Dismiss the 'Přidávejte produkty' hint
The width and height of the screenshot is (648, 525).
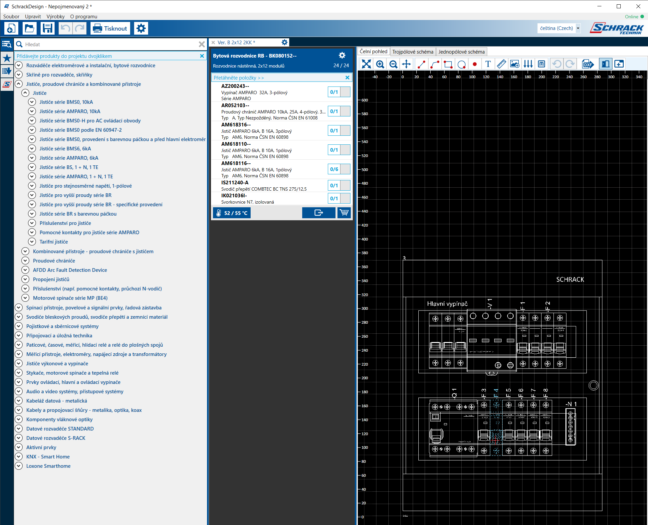[x=202, y=56]
